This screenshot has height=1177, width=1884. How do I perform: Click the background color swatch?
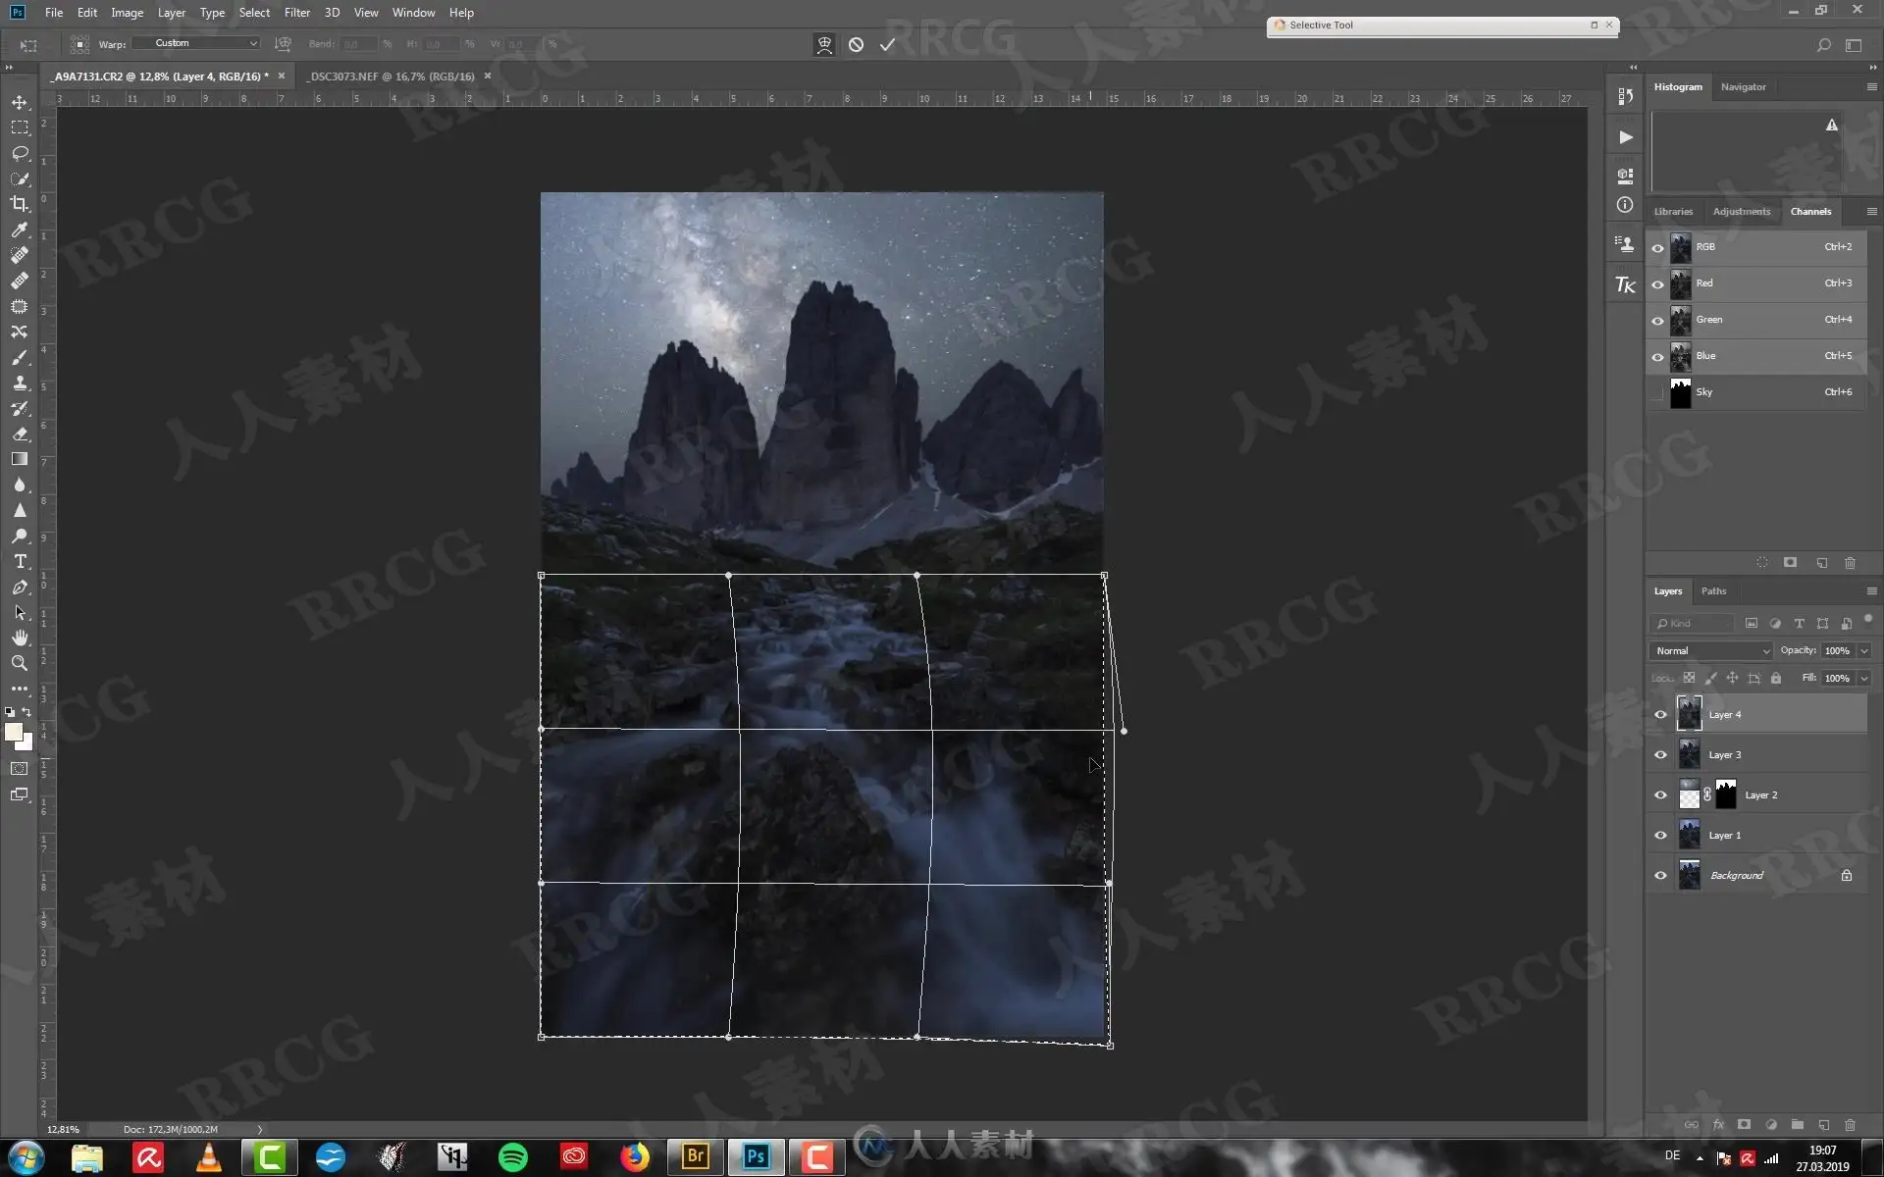point(26,744)
